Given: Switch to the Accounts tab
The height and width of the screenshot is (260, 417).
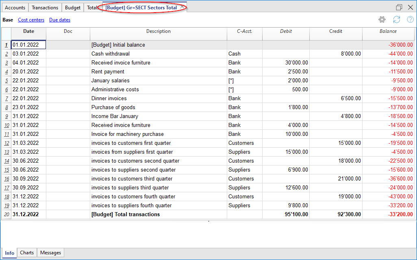Looking at the screenshot, I should (15, 8).
